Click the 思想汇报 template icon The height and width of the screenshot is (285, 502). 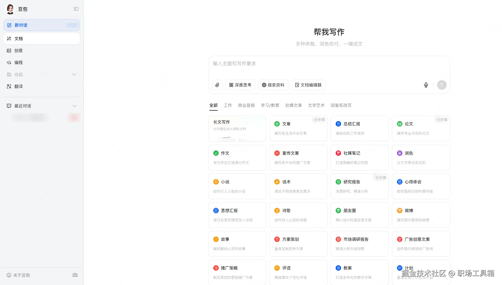pos(216,211)
